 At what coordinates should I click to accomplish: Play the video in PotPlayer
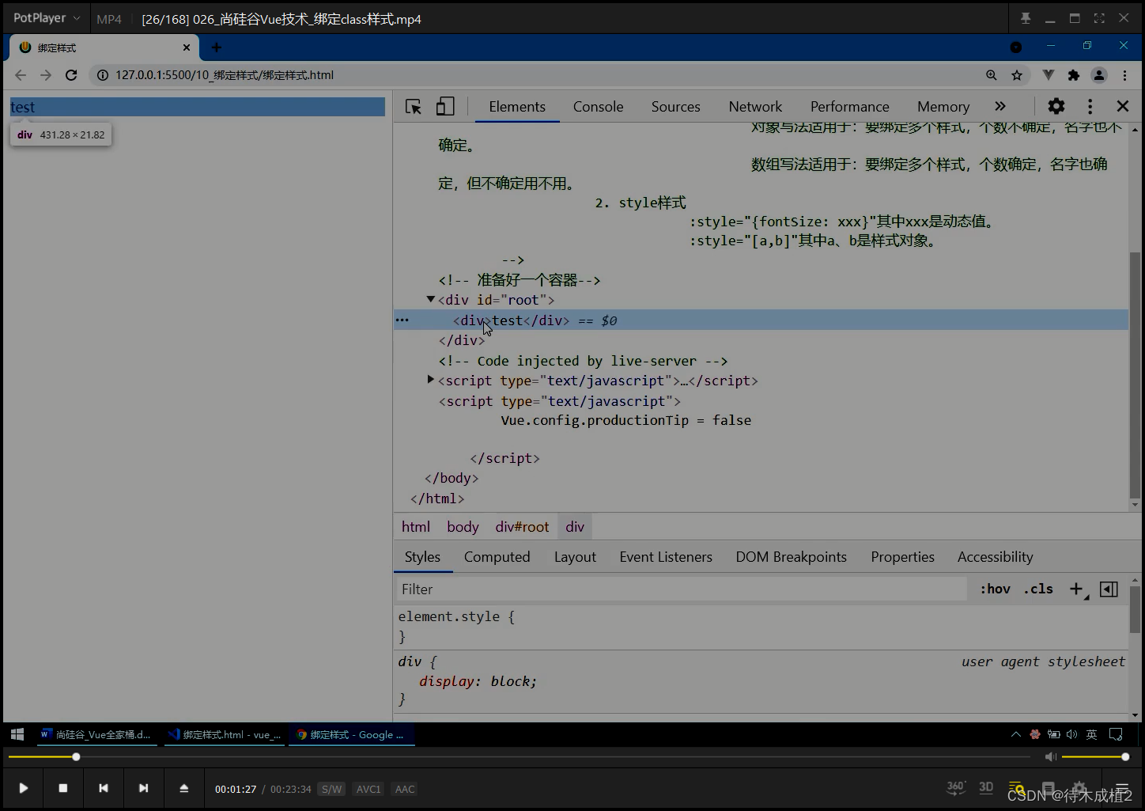[24, 788]
